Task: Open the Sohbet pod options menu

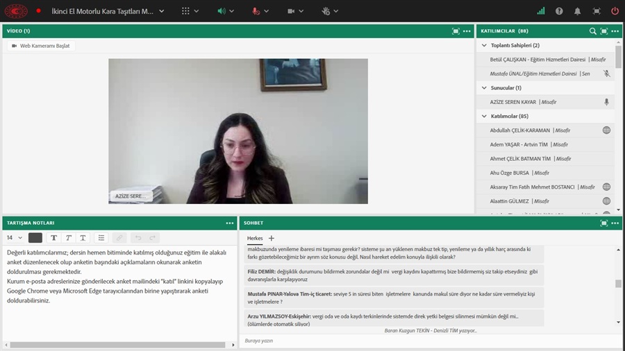Action: point(615,223)
